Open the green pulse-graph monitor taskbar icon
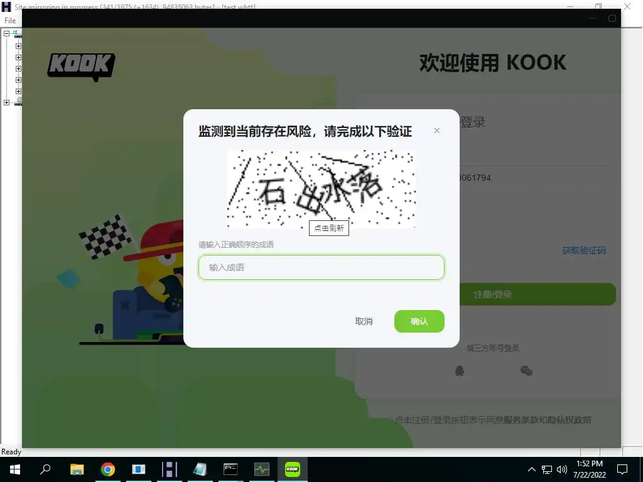The image size is (643, 482). point(262,469)
